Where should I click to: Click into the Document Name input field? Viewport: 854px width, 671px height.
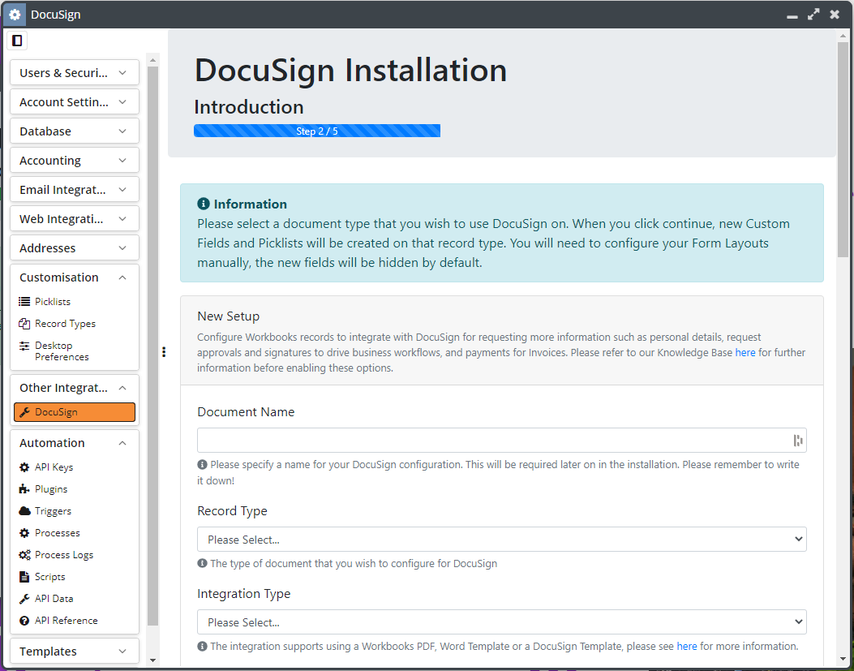click(x=502, y=441)
